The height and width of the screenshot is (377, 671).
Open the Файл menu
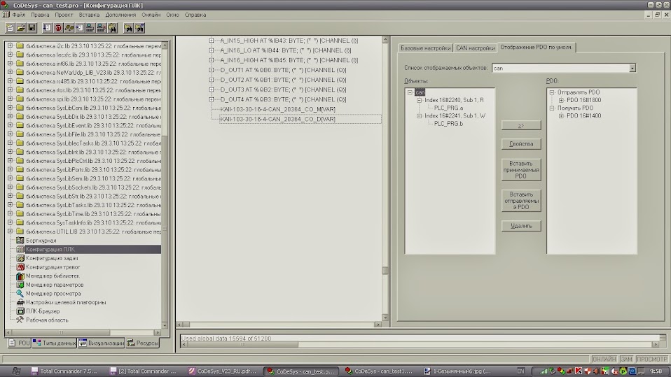point(19,15)
